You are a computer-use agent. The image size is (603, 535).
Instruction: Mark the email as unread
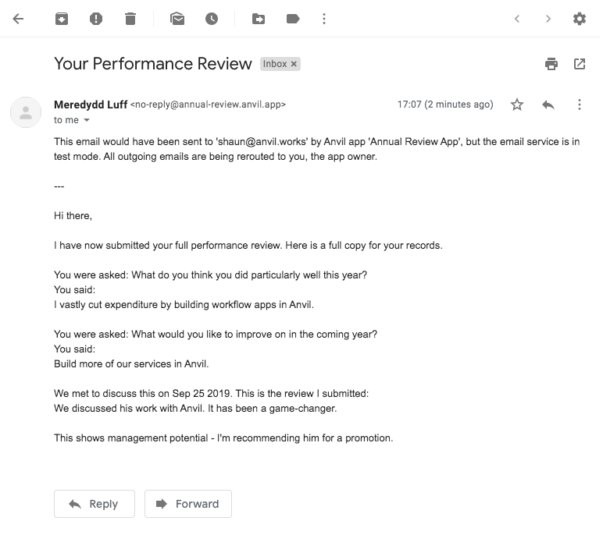coord(177,19)
